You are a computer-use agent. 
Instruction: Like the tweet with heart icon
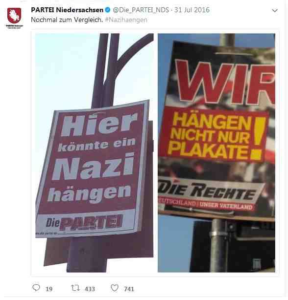tap(115, 288)
